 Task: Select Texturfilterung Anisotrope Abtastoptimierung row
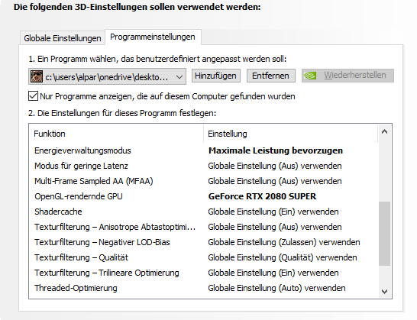(203, 227)
